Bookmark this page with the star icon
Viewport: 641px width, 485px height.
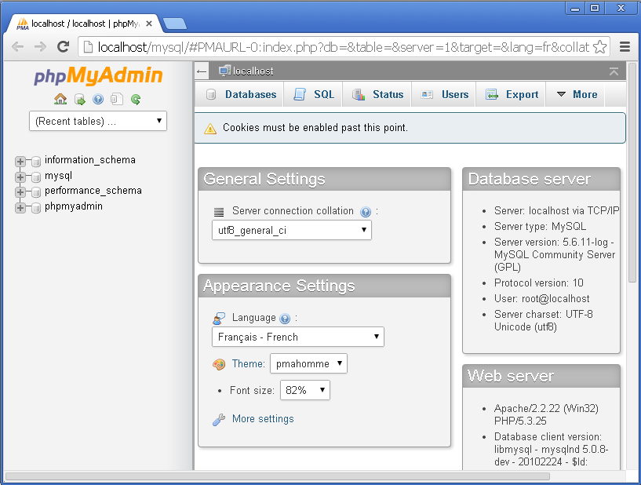coord(599,47)
